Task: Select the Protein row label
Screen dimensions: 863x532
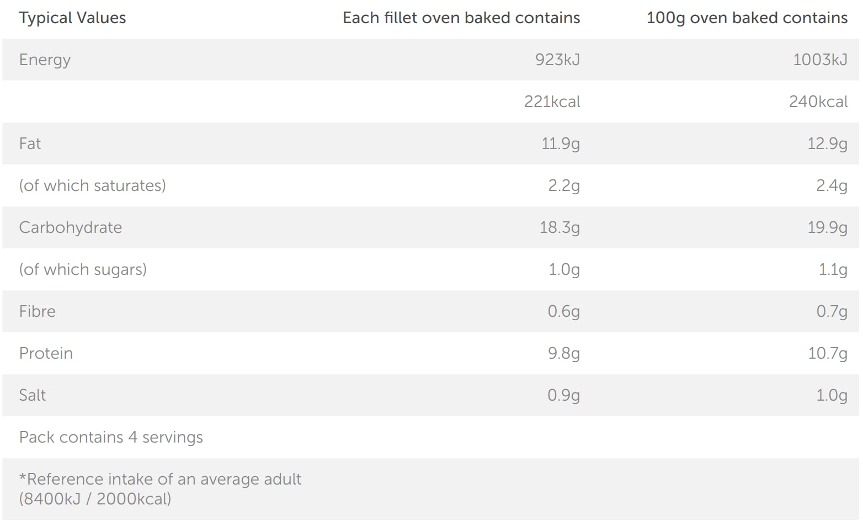Action: tap(46, 353)
